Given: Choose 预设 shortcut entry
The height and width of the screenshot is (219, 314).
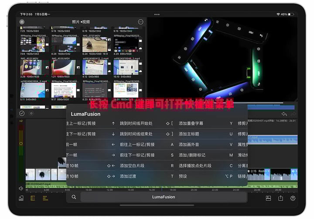Looking at the screenshot, I should point(206,176).
